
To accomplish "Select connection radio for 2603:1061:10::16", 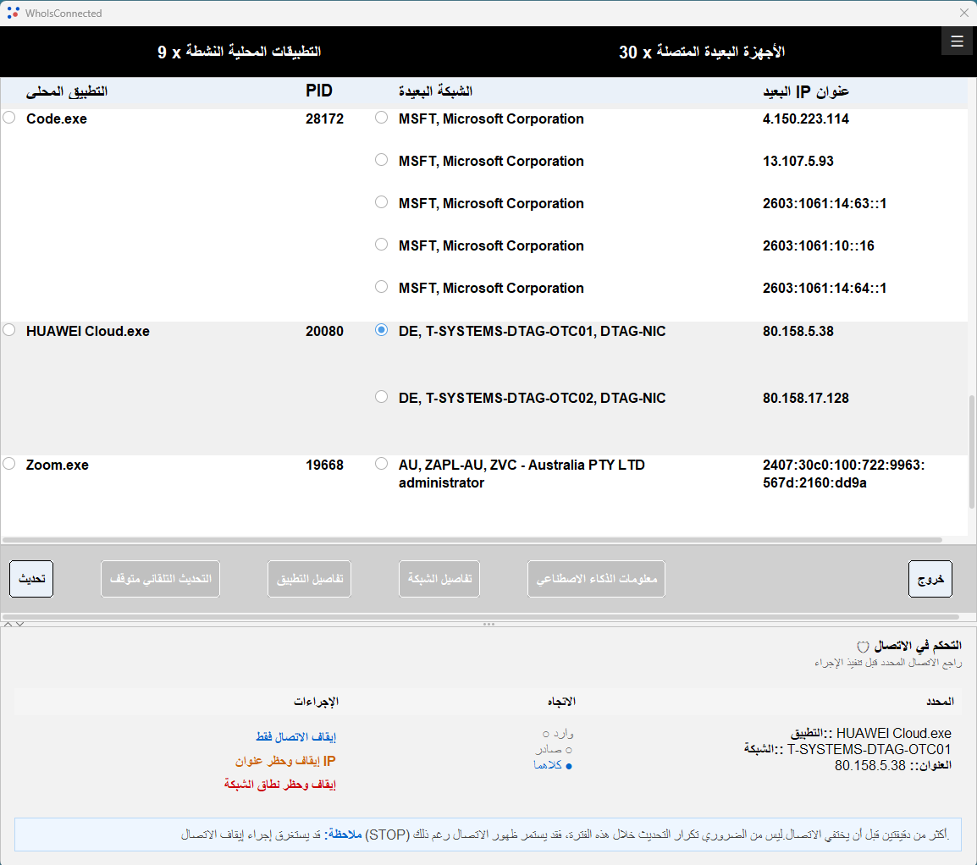I will pos(381,245).
